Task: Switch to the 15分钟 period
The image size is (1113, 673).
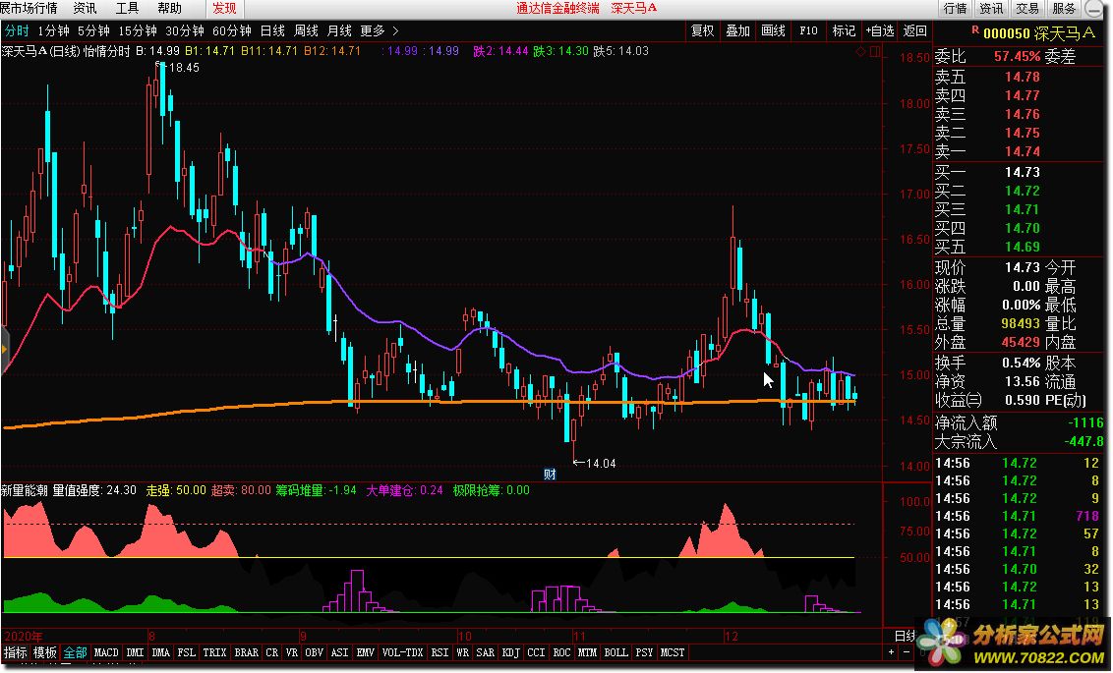Action: pos(137,31)
